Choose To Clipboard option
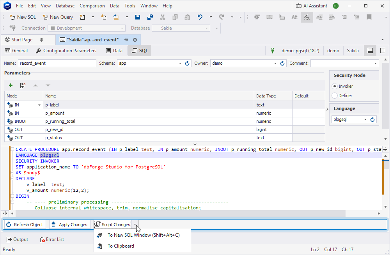This screenshot has height=255, width=390. pyautogui.click(x=142, y=246)
